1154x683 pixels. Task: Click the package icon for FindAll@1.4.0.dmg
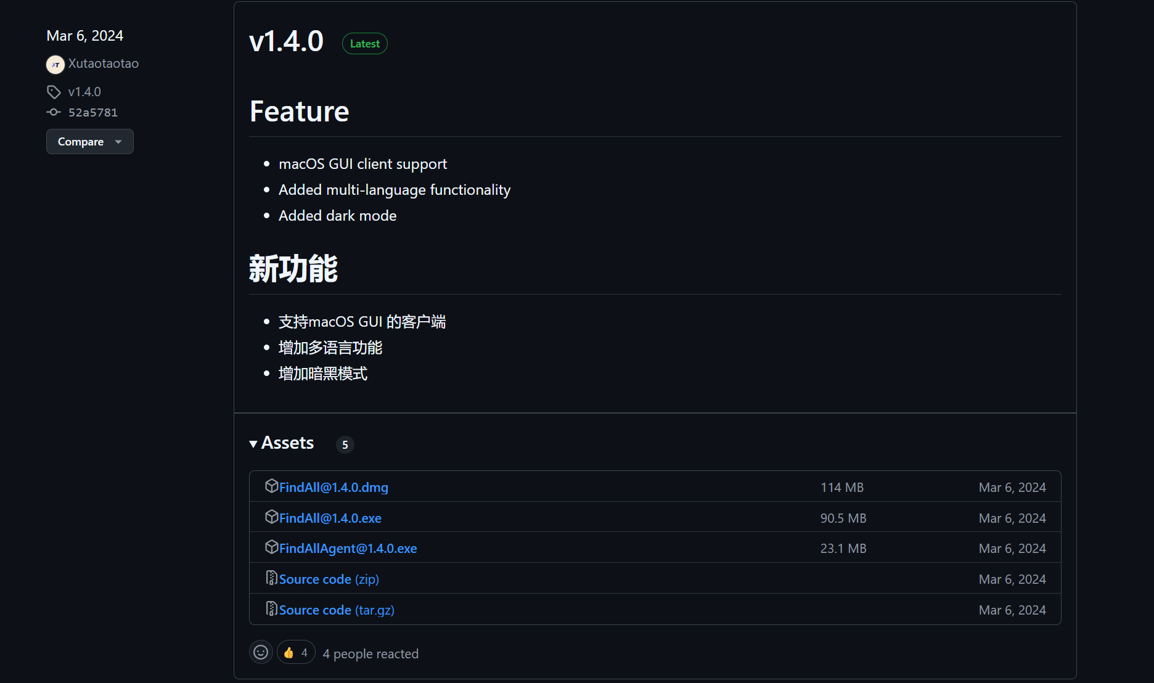point(271,486)
